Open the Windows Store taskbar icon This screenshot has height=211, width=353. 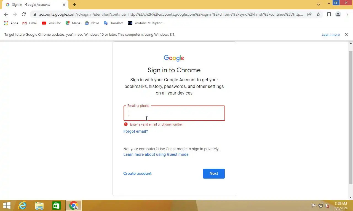click(57, 206)
